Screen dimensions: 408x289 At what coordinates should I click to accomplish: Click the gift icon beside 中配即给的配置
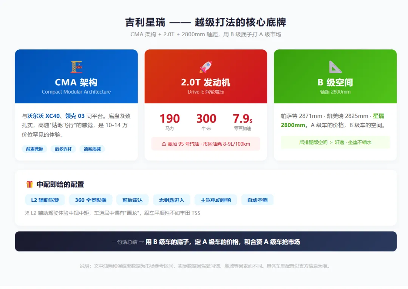30,184
